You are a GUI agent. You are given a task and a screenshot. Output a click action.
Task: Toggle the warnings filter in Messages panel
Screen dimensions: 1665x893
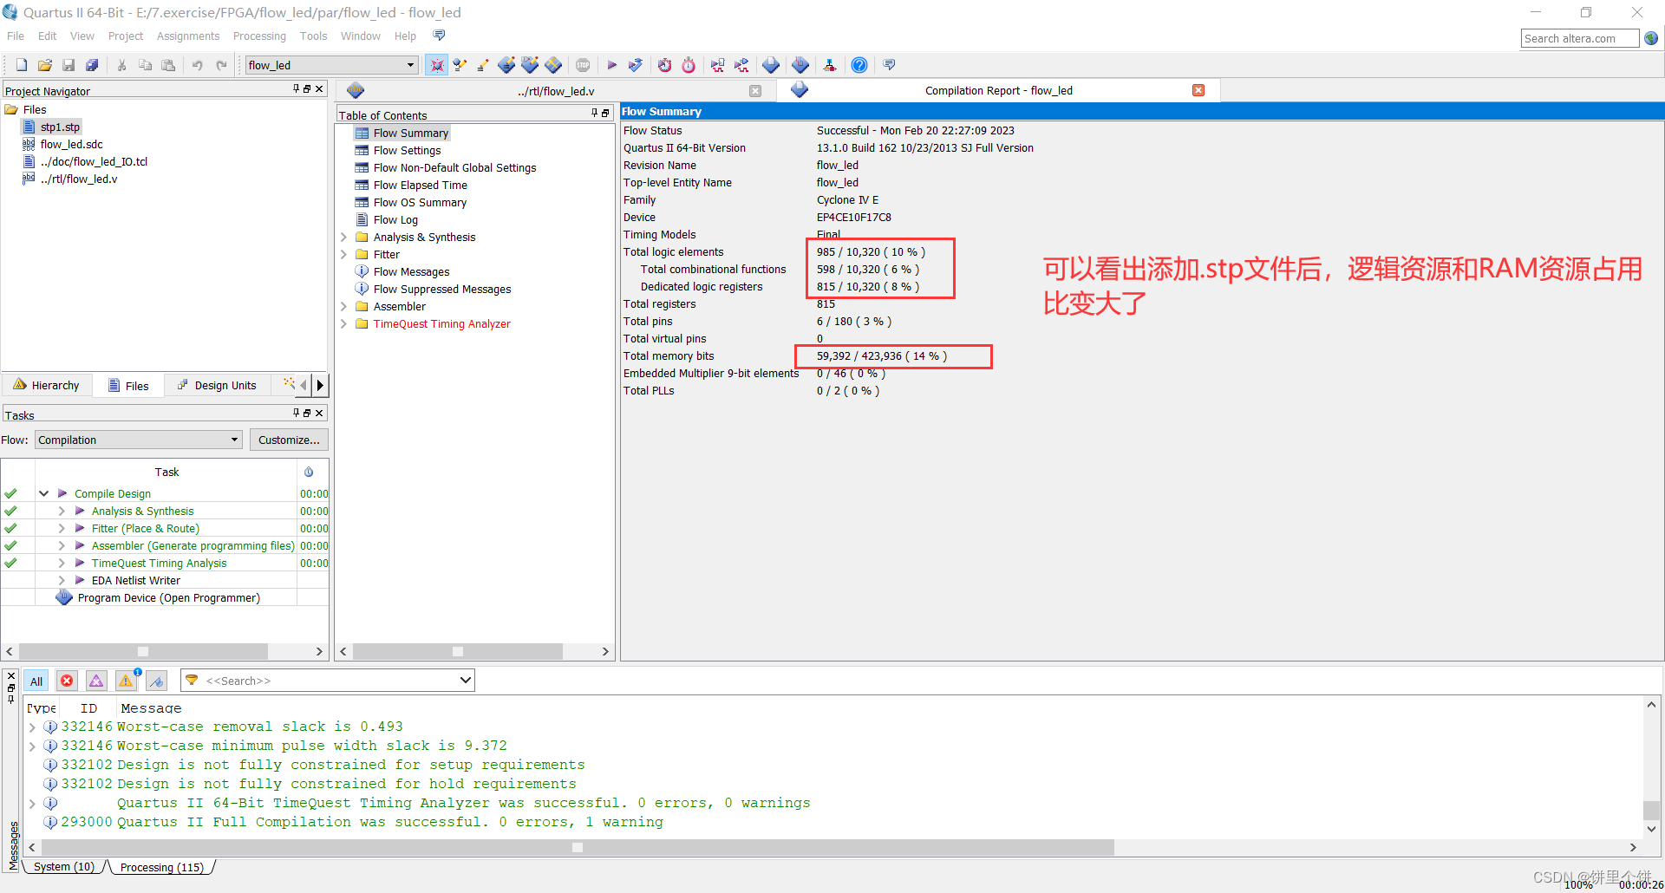(126, 681)
